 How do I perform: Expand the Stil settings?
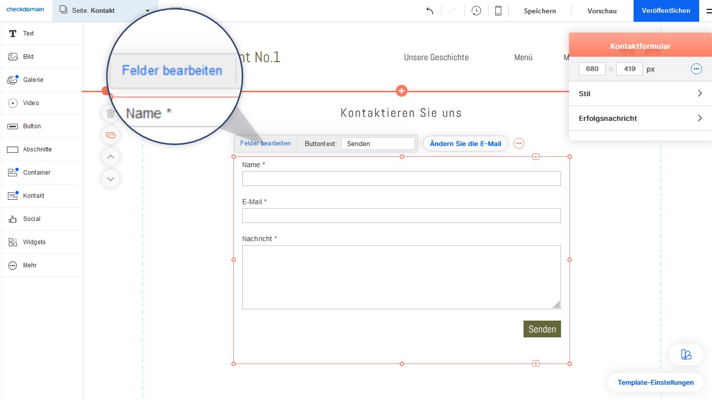tap(640, 94)
